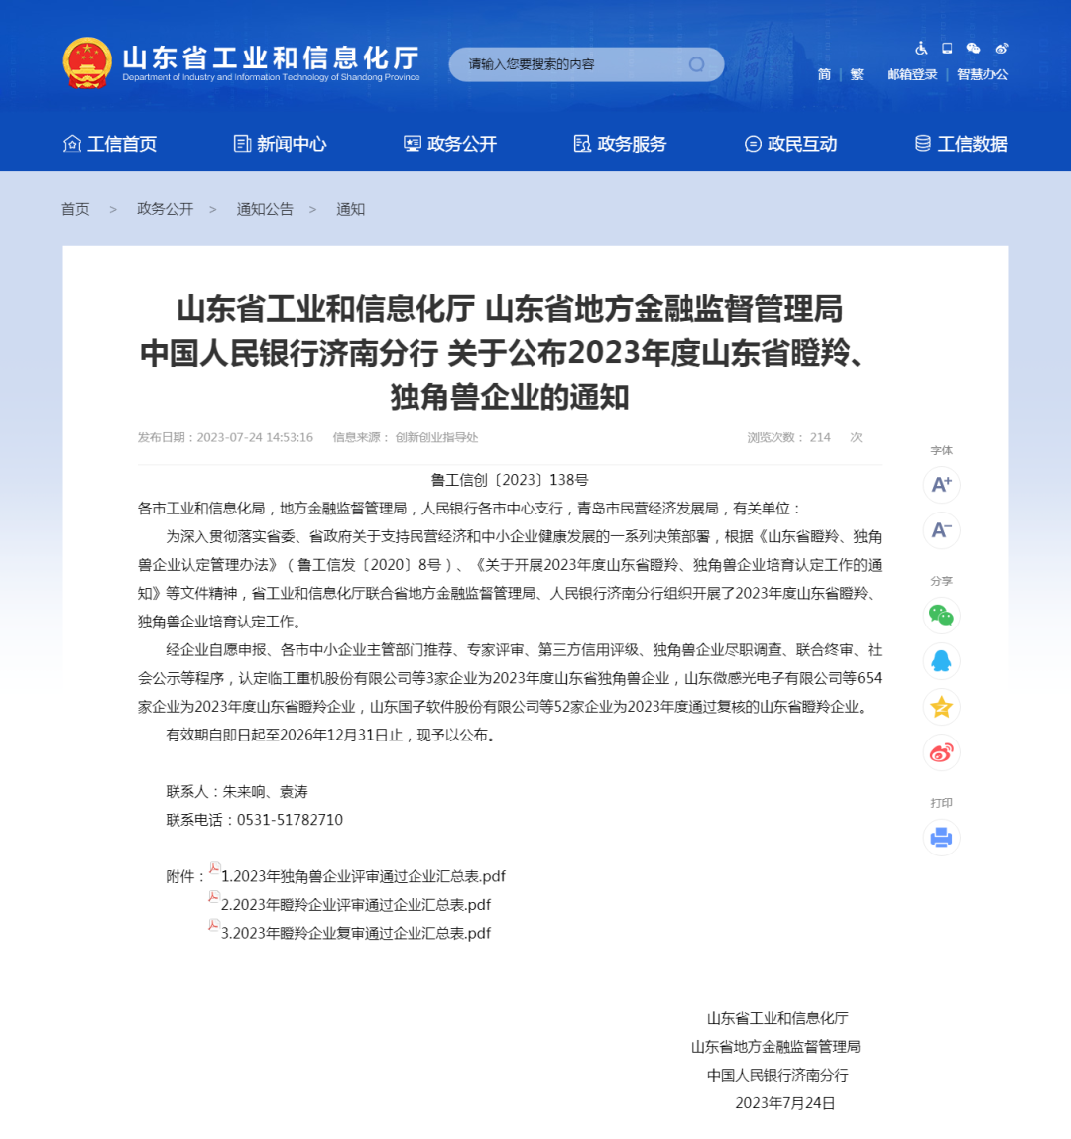
Task: Open 3.2023年瞪羚企业复审通过企业汇总表.pdf
Action: tap(356, 934)
